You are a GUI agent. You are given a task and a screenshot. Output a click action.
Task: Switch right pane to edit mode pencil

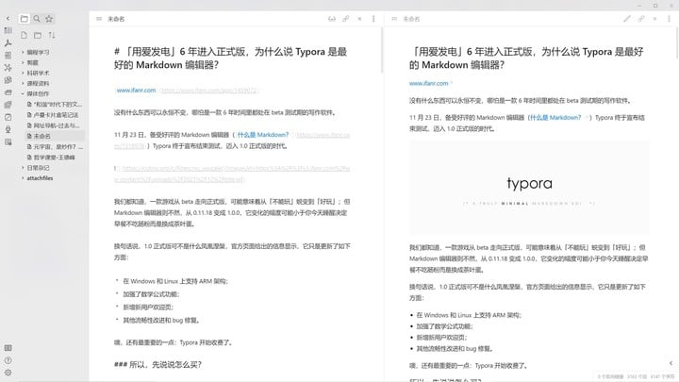tap(627, 19)
